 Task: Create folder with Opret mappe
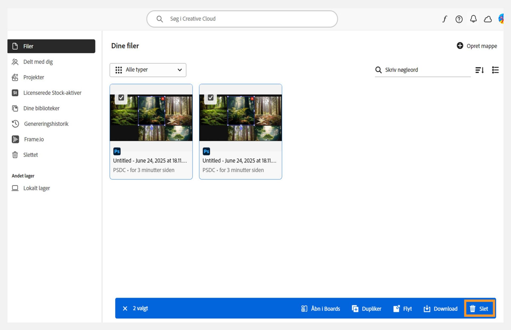(x=477, y=46)
